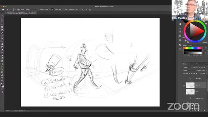Screen dimensions: 208x117
Task: Toggle pressure controls brush size
Action: point(86,9)
